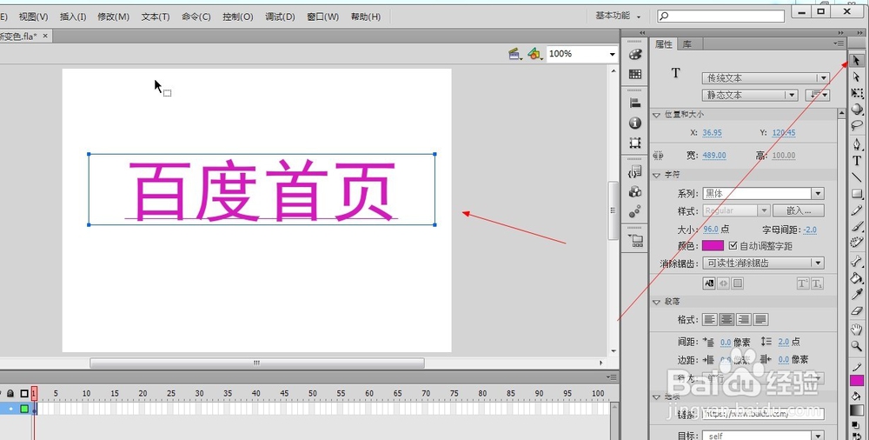Click the link URL input field
This screenshot has height=440, width=869.
click(x=763, y=414)
